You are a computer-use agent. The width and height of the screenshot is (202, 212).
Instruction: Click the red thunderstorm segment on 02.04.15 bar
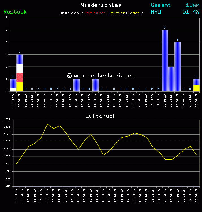tap(19, 77)
